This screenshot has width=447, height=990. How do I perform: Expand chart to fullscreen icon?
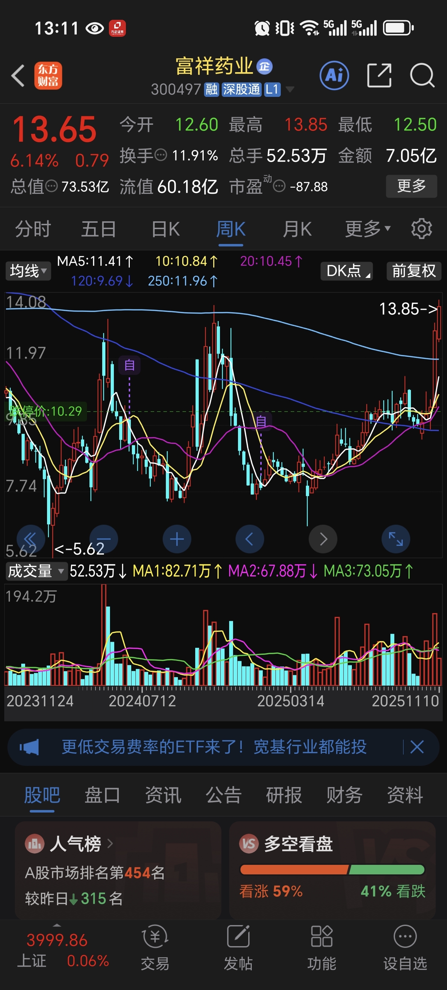click(396, 539)
